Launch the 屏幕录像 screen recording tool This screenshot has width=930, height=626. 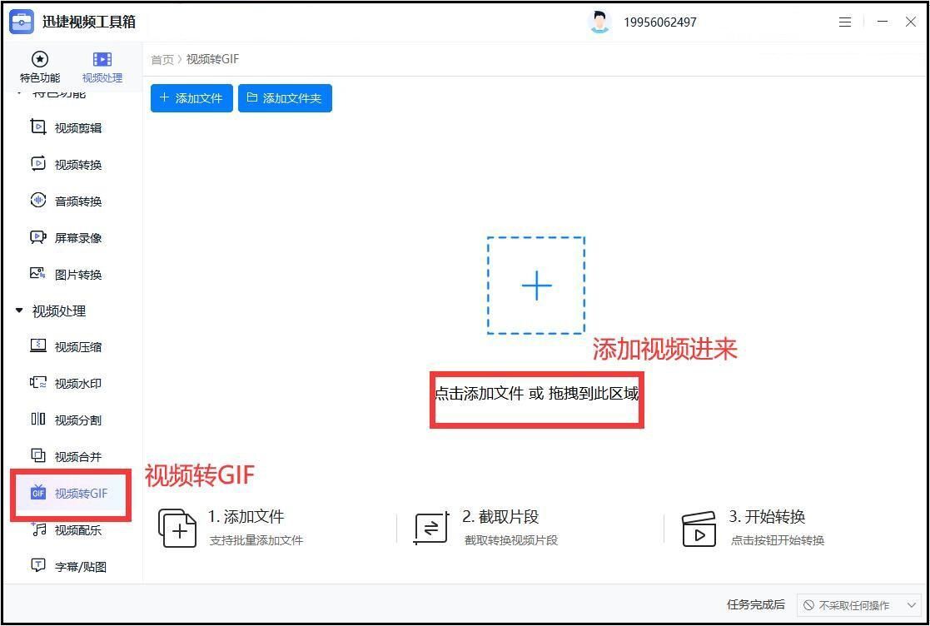coord(66,238)
